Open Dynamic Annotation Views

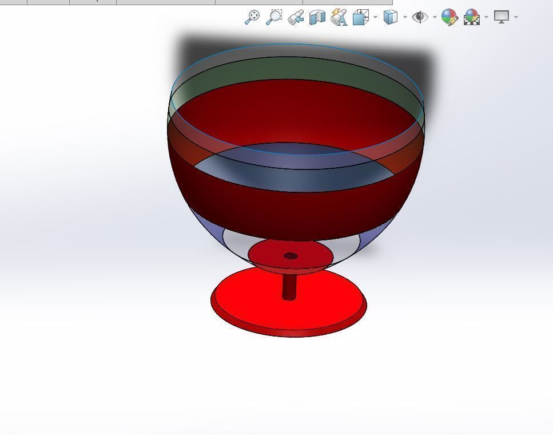click(339, 17)
